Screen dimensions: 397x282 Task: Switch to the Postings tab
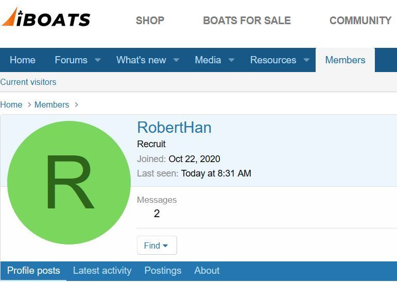point(163,271)
